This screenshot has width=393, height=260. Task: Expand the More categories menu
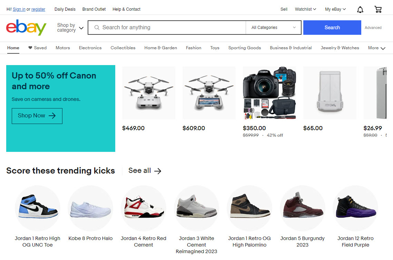[376, 48]
